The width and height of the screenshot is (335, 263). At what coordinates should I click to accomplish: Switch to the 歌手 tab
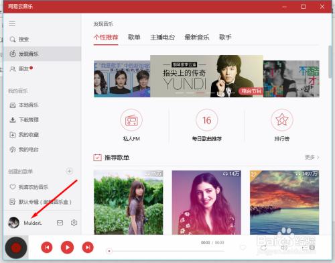(x=225, y=38)
